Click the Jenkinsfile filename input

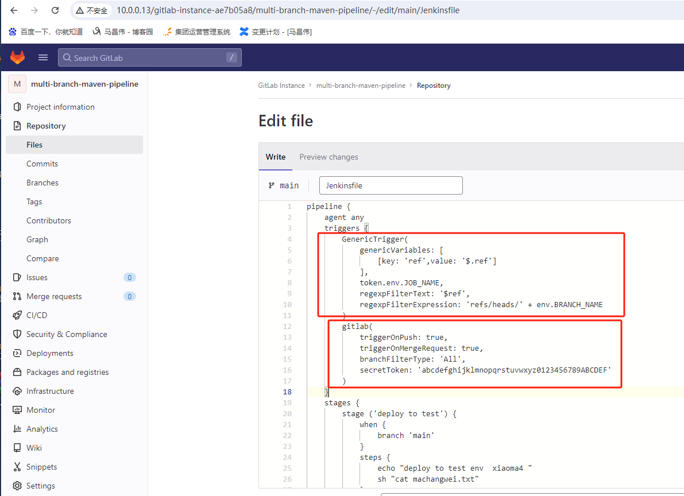pyautogui.click(x=391, y=185)
